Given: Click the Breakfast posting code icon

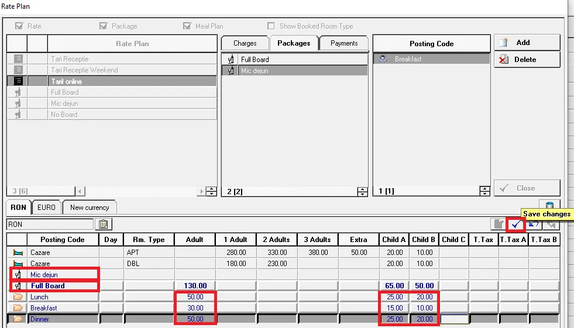Looking at the screenshot, I should [383, 58].
